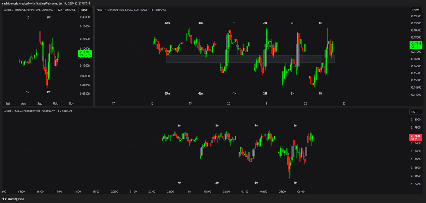This screenshot has width=426, height=203.
Task: Click 23:00 on 1-minute chart time axis
Action: pos(170,192)
